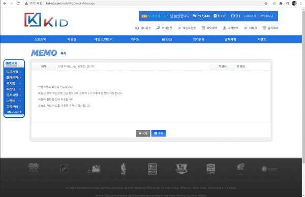This screenshot has width=305, height=197.
Task: Click the MEMO page heading
Action: click(44, 53)
